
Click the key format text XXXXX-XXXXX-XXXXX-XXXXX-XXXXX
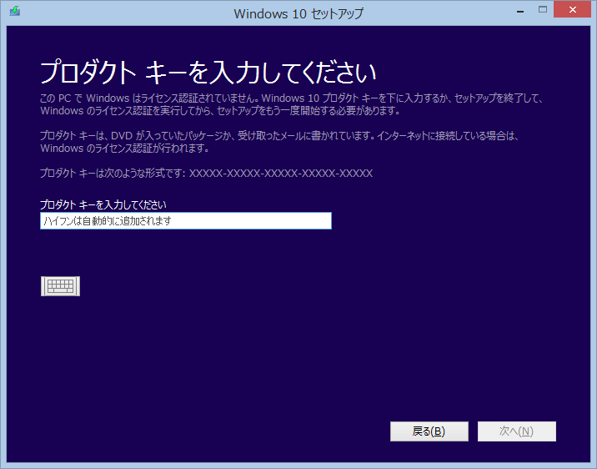[x=281, y=174]
